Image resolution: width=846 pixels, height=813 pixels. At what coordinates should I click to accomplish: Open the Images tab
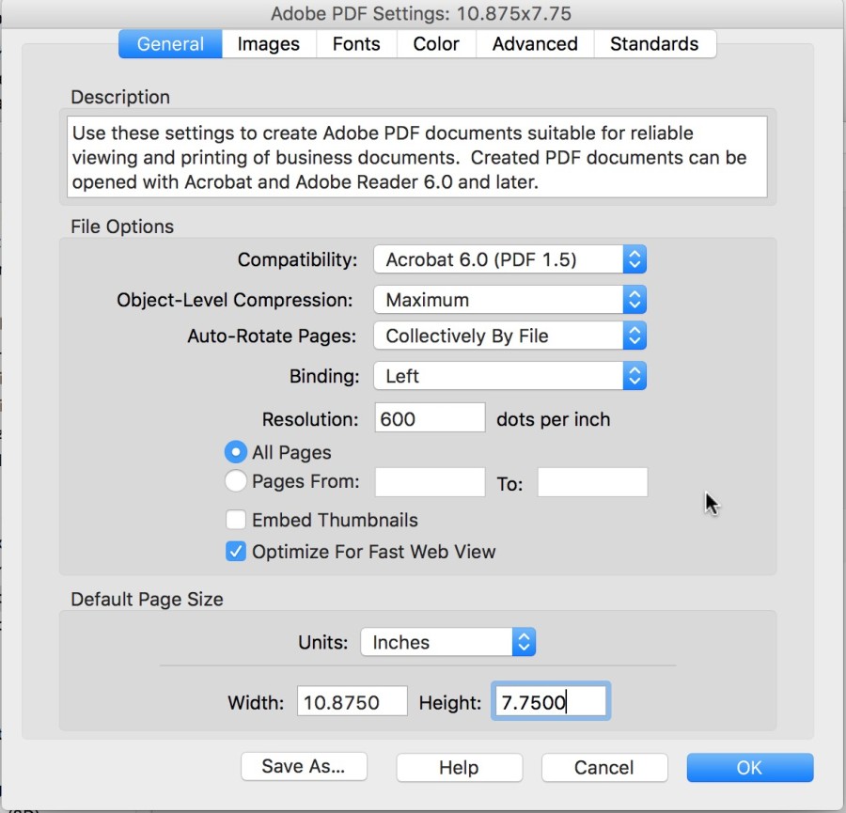(x=269, y=43)
